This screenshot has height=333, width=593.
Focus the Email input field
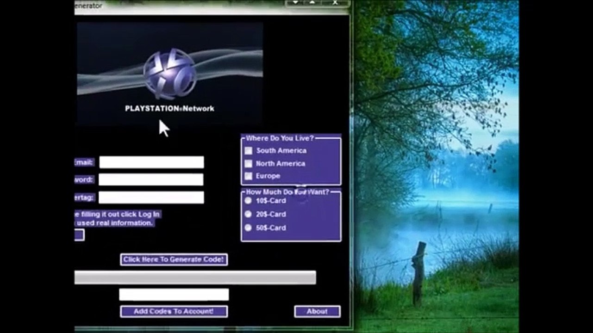151,162
